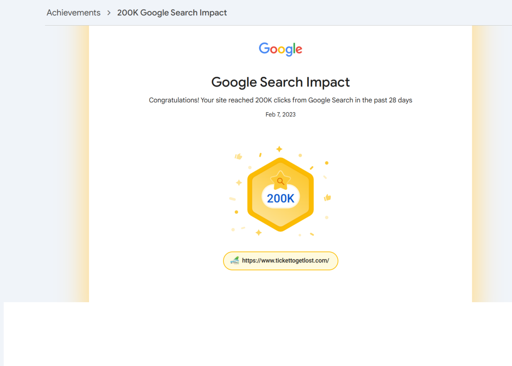Click the 200K label on the badge
The height and width of the screenshot is (366, 512).
tap(280, 197)
